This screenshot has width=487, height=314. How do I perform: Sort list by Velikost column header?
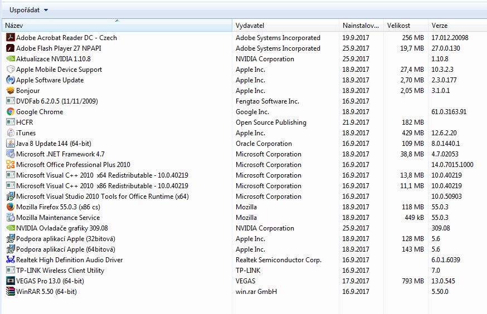tap(406, 26)
